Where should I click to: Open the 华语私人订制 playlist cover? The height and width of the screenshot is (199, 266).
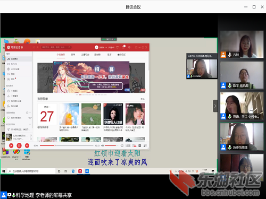pos(113,114)
